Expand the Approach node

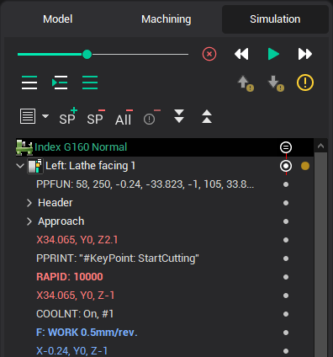[x=29, y=221]
